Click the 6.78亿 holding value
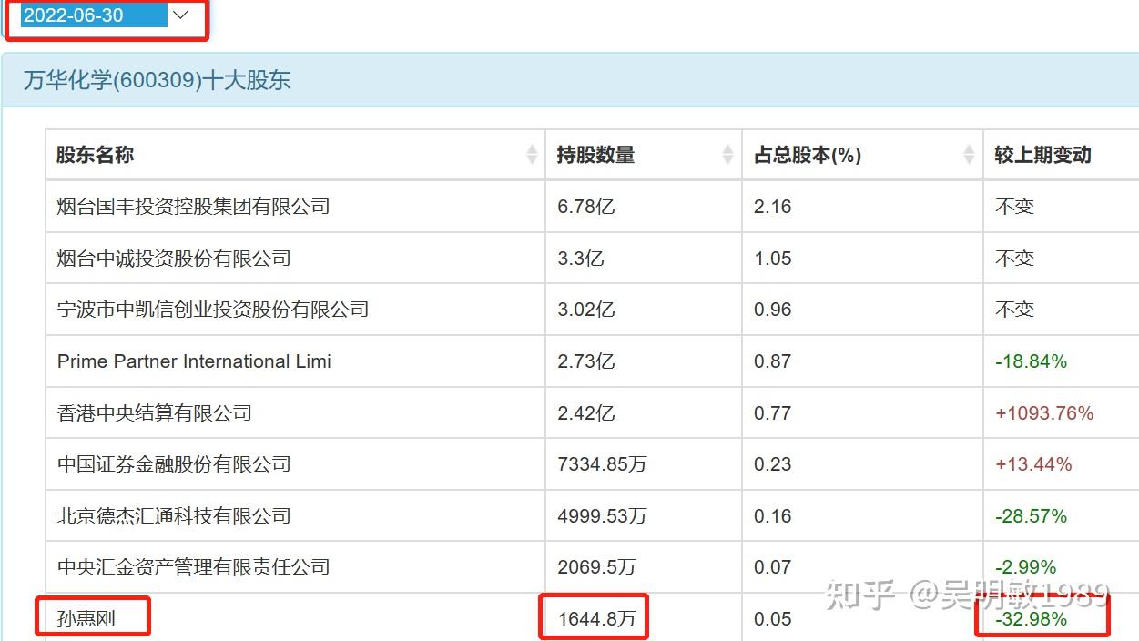The height and width of the screenshot is (641, 1139). click(x=586, y=207)
